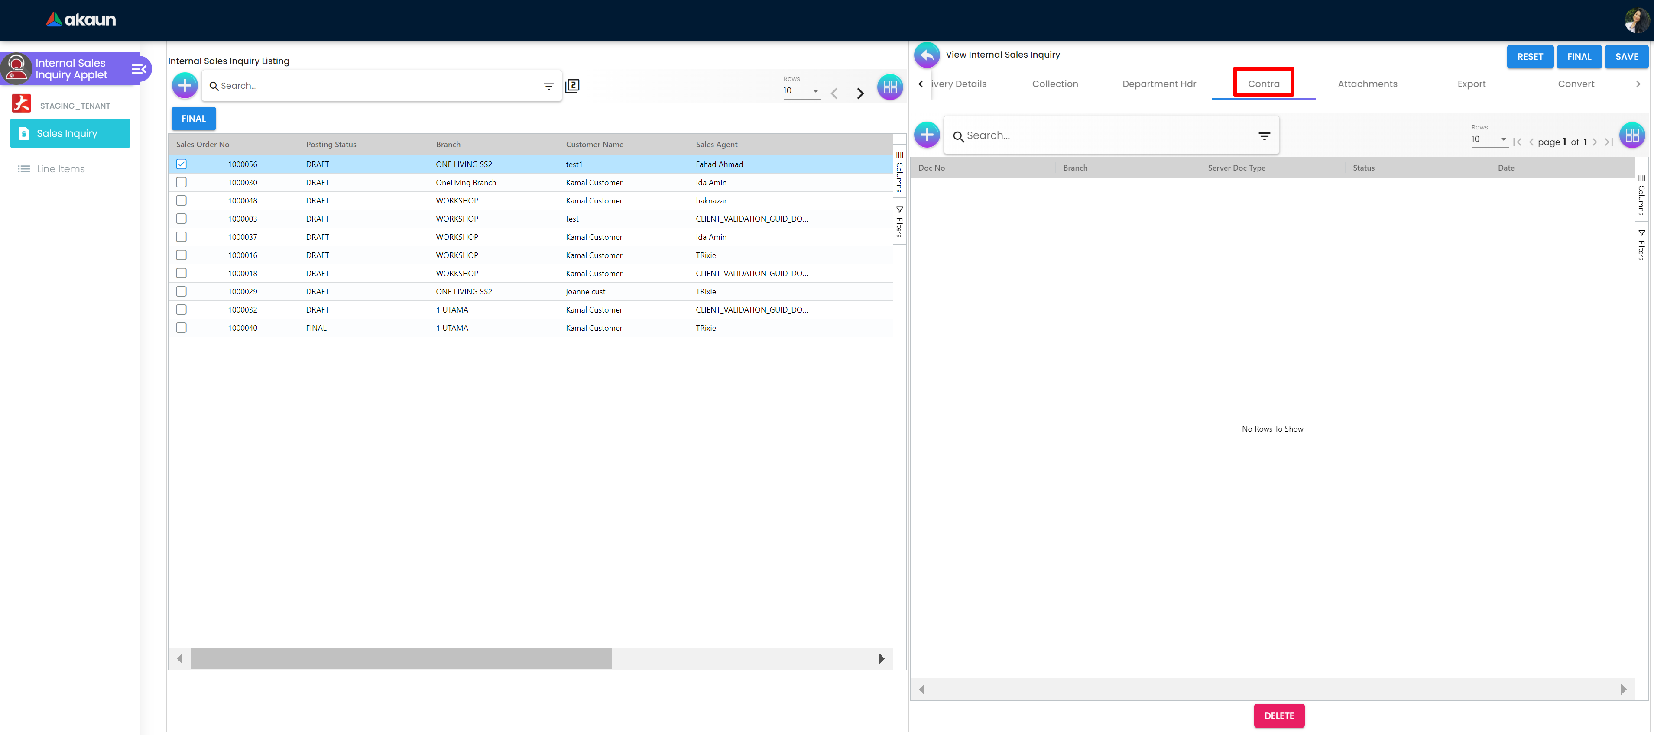1654x735 pixels.
Task: Click the multi-document icon beside listing search
Action: coord(572,86)
